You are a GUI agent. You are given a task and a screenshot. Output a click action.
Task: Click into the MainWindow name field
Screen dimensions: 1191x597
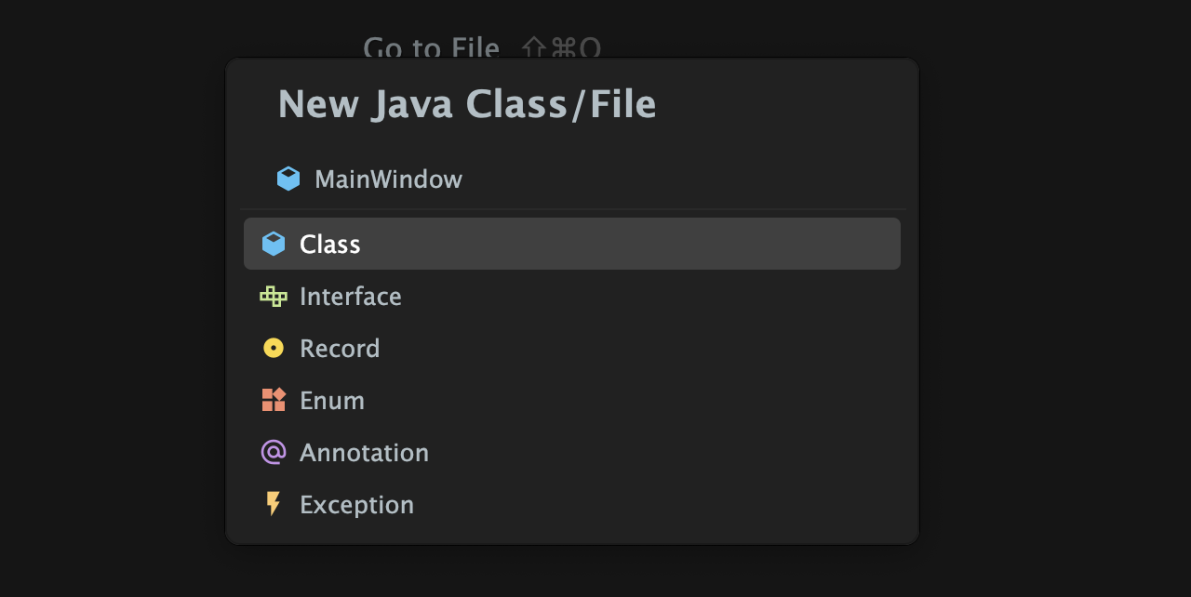tap(572, 179)
